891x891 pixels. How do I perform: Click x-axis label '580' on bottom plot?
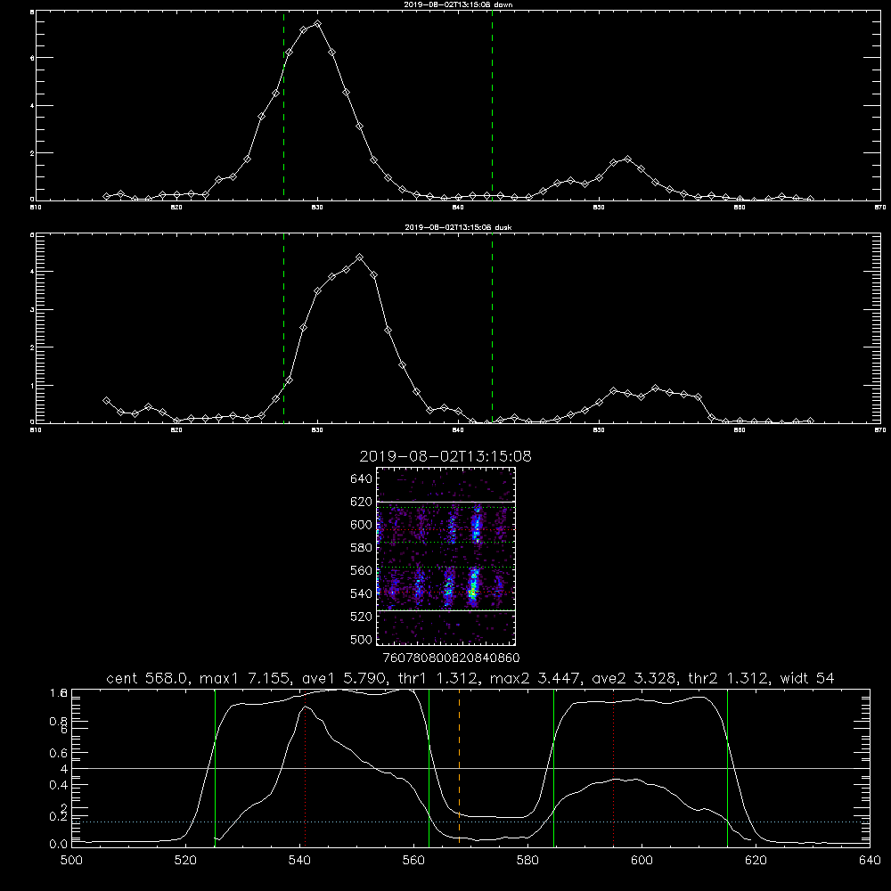click(x=527, y=861)
